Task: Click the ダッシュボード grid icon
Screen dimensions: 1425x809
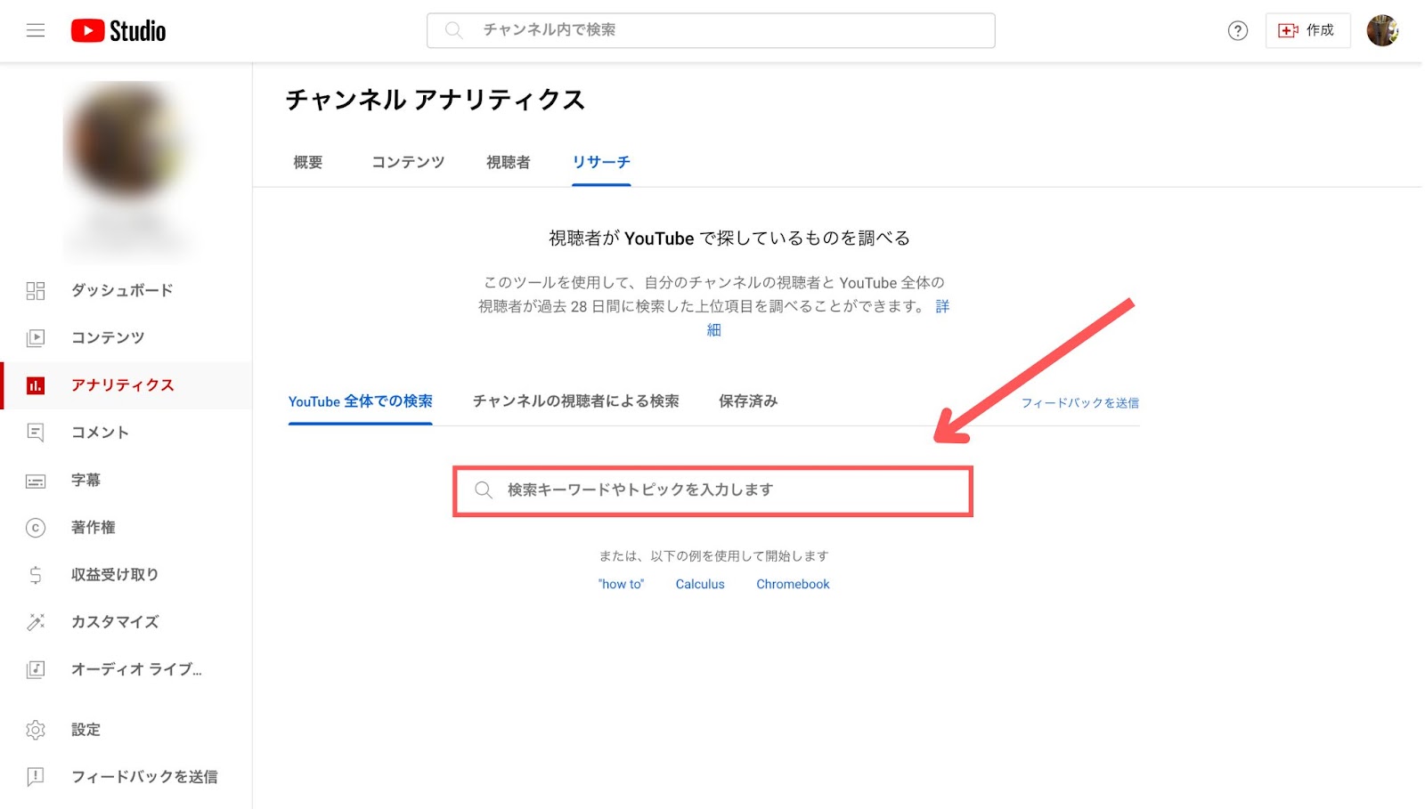Action: [36, 291]
